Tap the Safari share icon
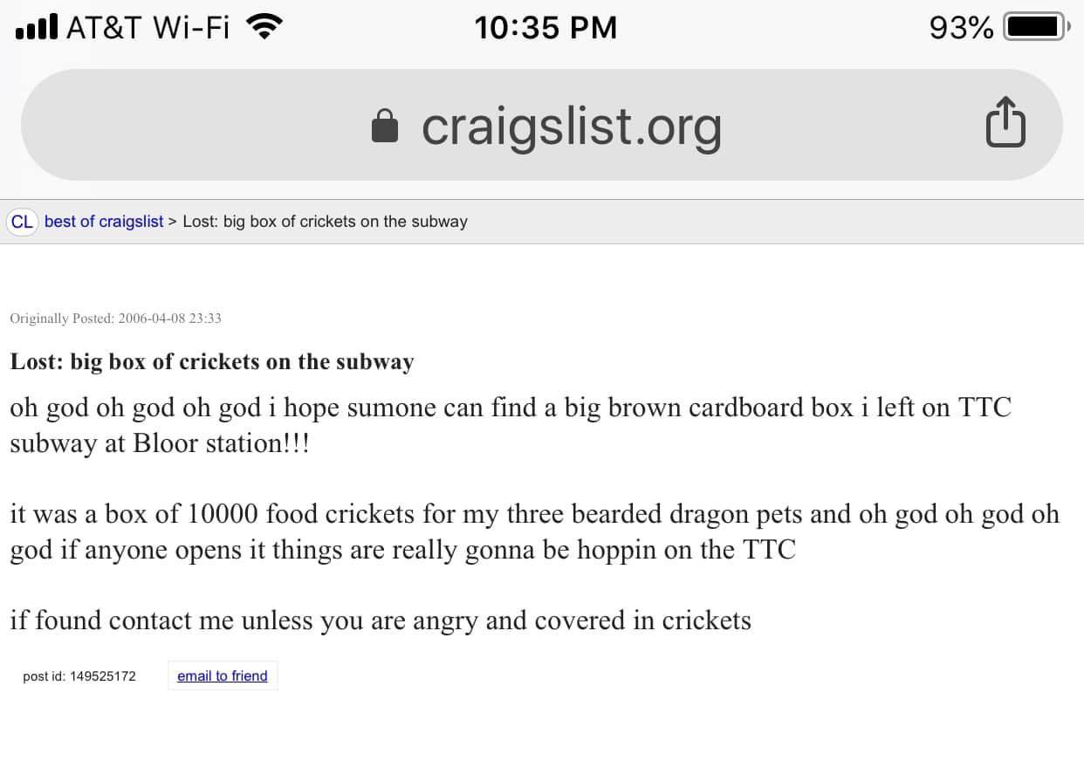Image resolution: width=1084 pixels, height=775 pixels. click(x=1005, y=123)
